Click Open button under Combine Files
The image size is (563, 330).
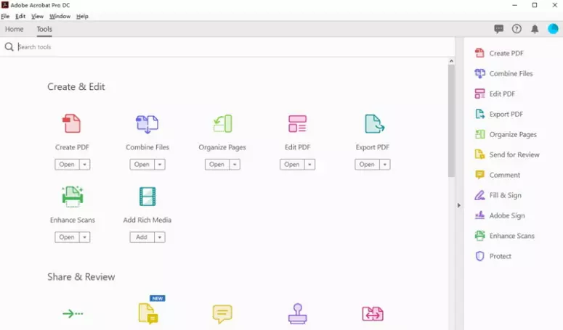tap(142, 165)
